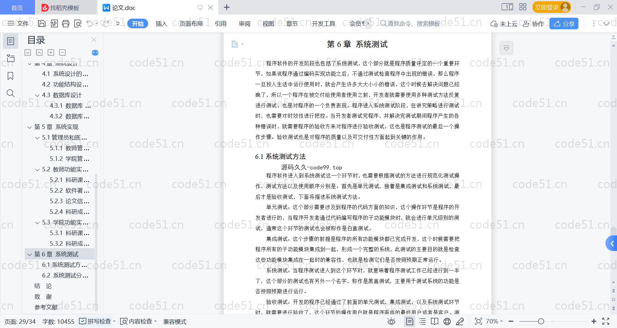This screenshot has width=617, height=328.
Task: Click the 未上云 cloud status button
Action: coord(504,23)
